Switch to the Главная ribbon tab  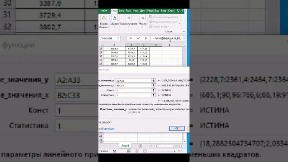click(114, 11)
